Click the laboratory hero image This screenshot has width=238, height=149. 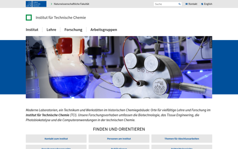(x=119, y=67)
